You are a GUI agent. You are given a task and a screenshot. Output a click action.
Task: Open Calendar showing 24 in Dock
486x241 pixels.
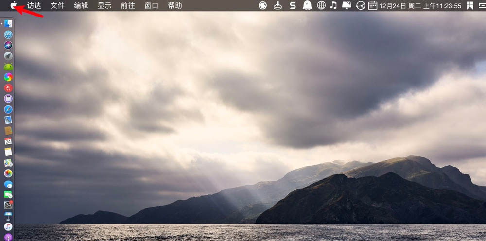[x=8, y=141]
